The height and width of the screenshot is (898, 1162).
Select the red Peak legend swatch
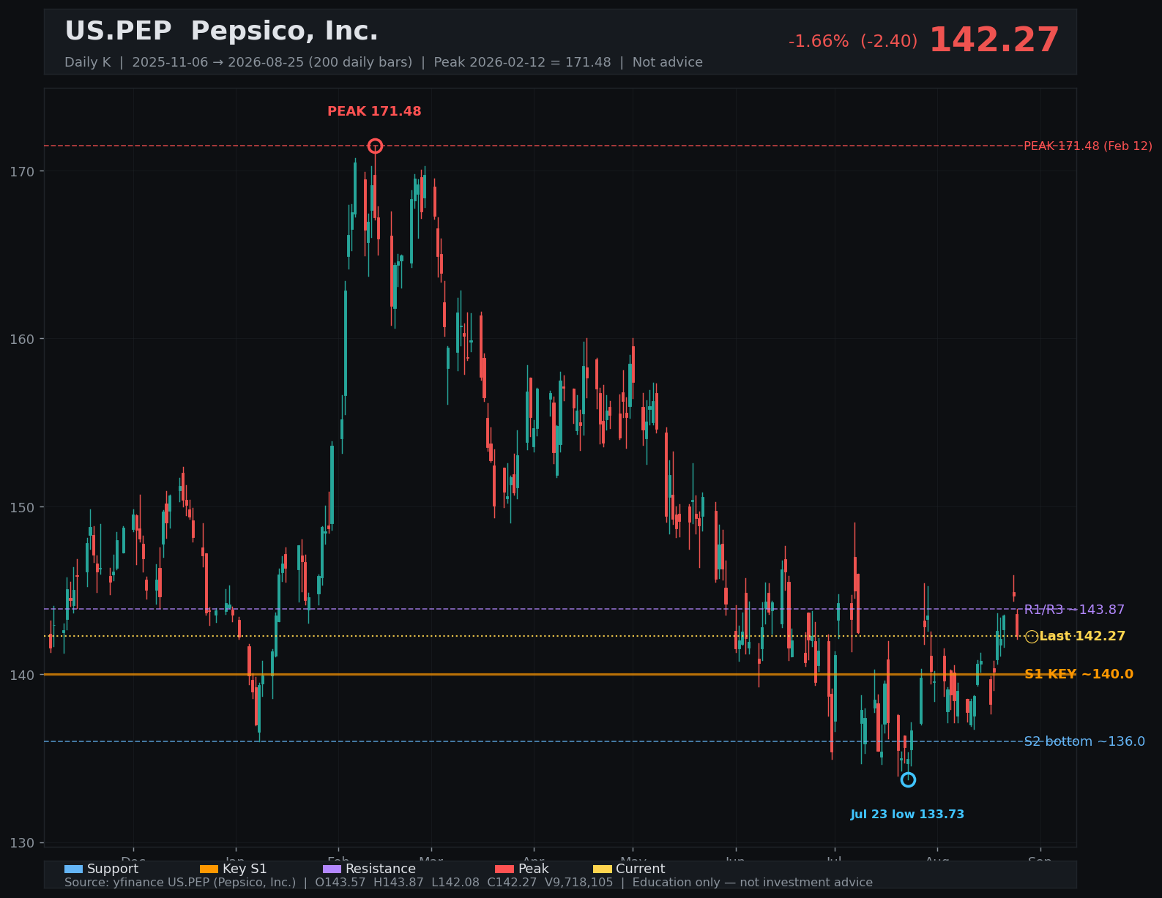(x=504, y=869)
